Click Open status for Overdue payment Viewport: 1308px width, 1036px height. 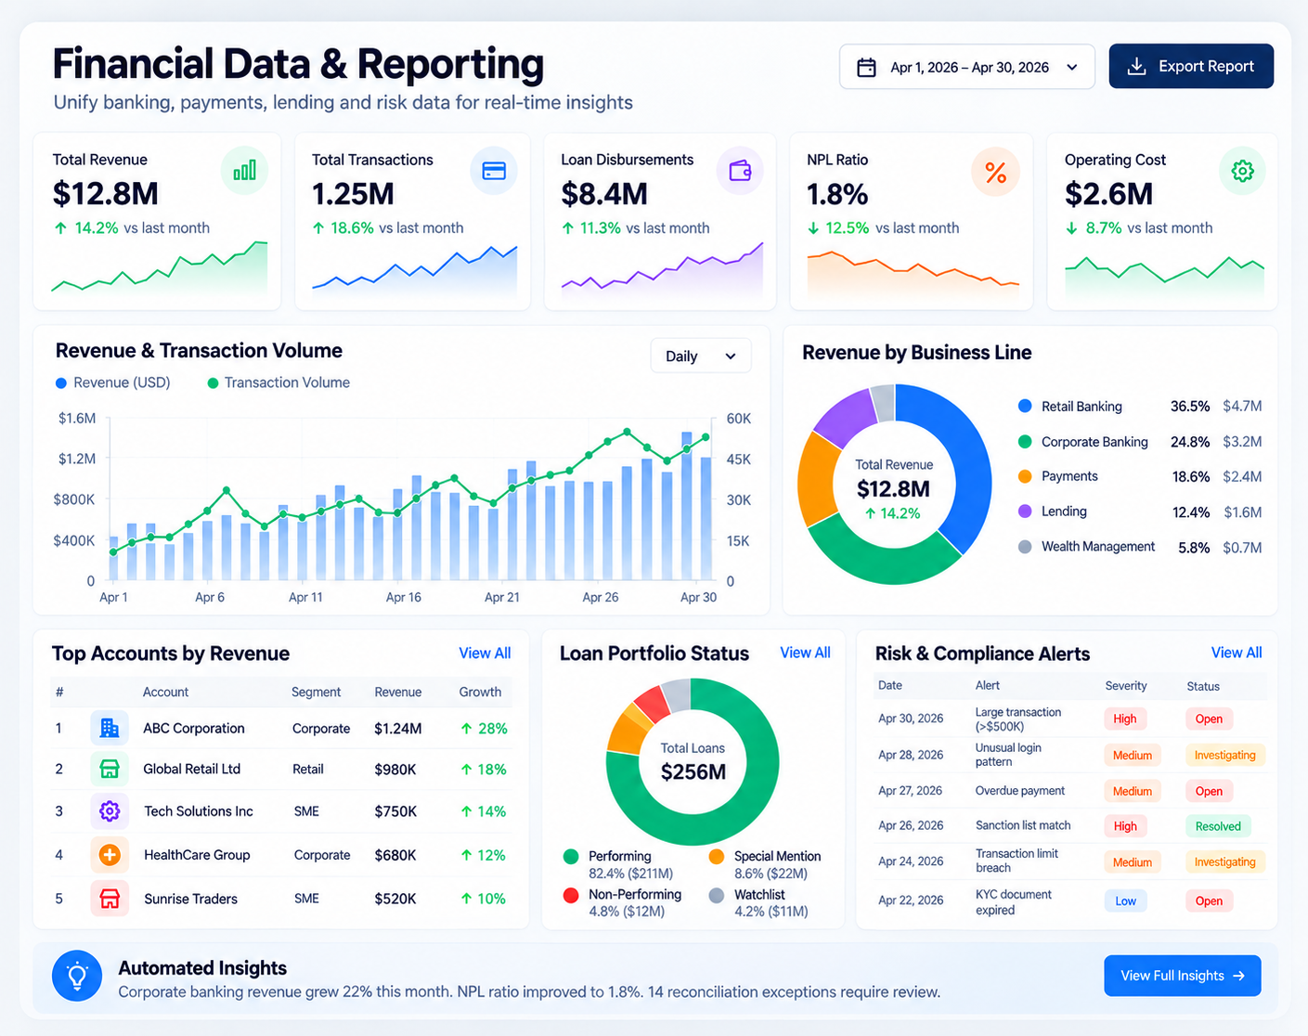click(x=1209, y=791)
